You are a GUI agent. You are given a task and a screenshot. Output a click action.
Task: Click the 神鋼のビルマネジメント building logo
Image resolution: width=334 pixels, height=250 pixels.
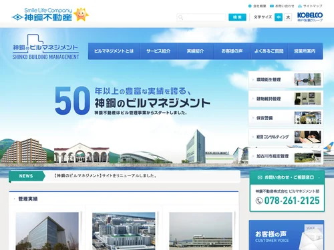(45, 47)
